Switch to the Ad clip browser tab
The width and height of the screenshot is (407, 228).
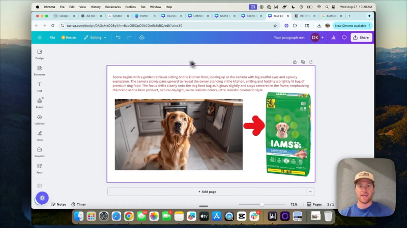tap(91, 16)
